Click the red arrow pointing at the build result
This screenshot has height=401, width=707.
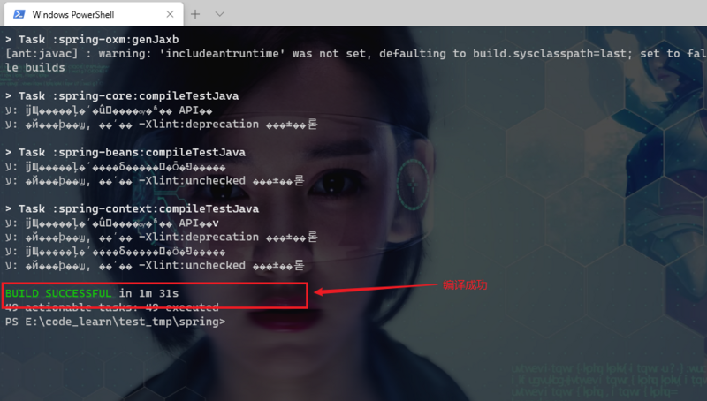(x=376, y=288)
